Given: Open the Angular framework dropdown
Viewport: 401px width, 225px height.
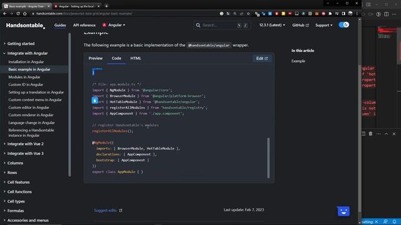Looking at the screenshot, I should (114, 25).
